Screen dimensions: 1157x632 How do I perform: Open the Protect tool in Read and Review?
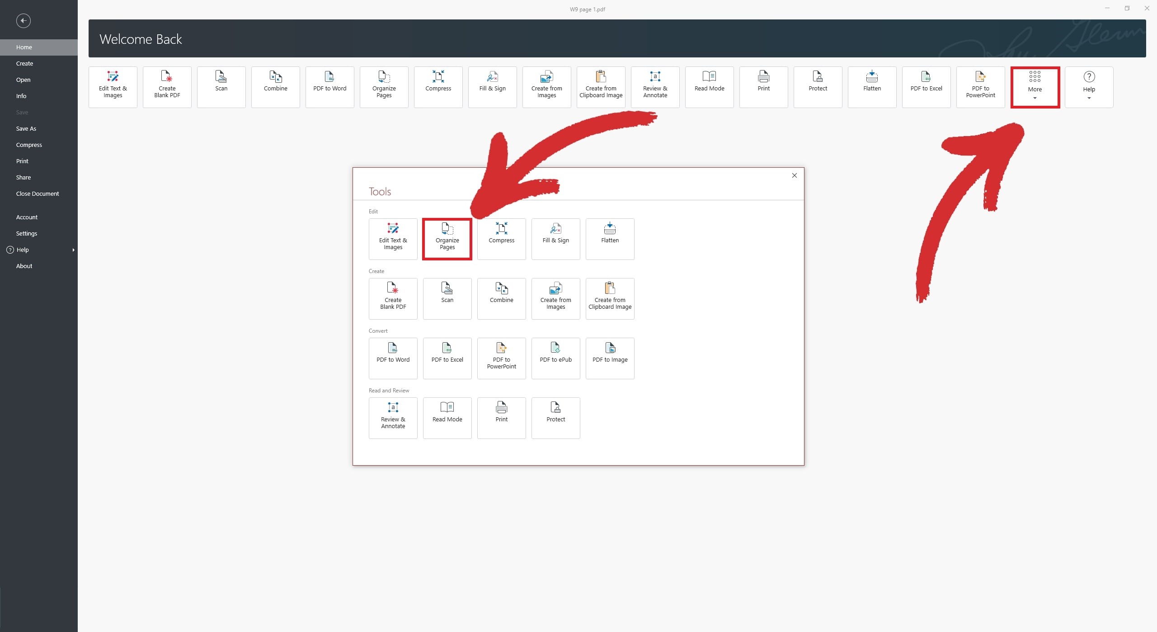(555, 415)
